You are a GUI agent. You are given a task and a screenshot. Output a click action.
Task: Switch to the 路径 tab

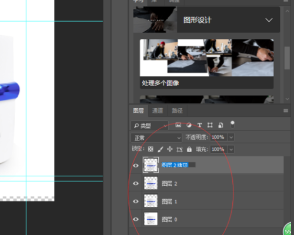(177, 110)
